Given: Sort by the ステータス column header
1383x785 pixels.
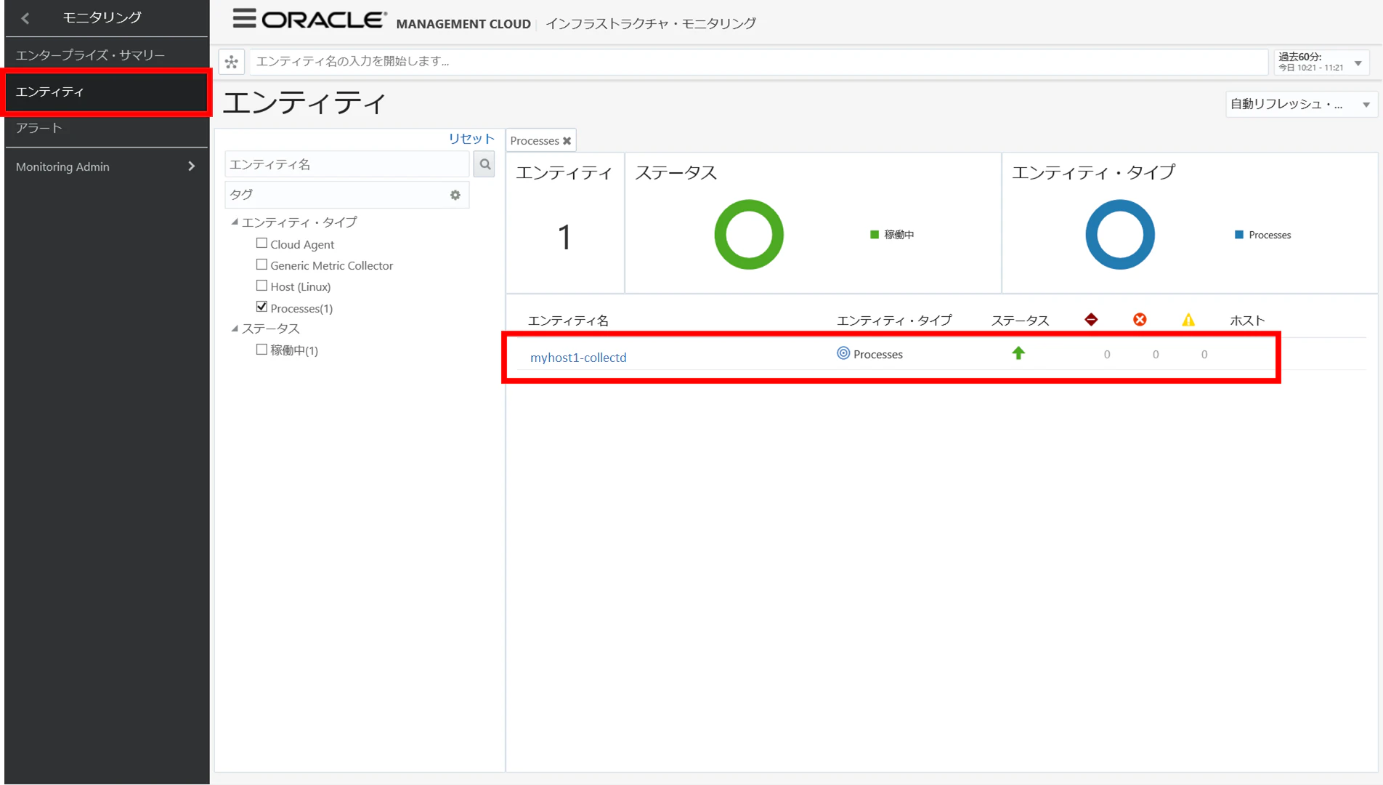Looking at the screenshot, I should coord(1020,321).
